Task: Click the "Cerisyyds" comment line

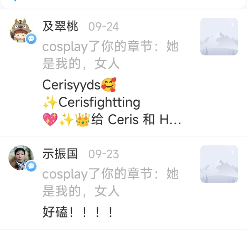Action: click(x=80, y=85)
